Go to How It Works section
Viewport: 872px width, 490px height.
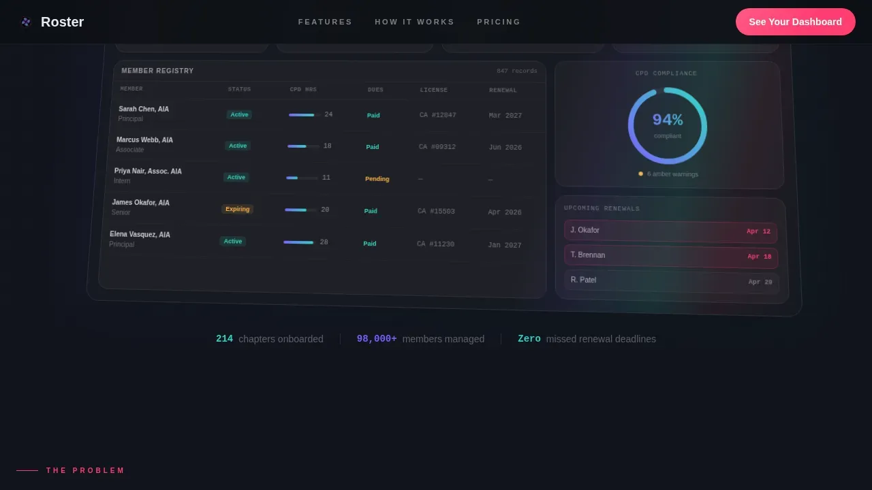(414, 22)
